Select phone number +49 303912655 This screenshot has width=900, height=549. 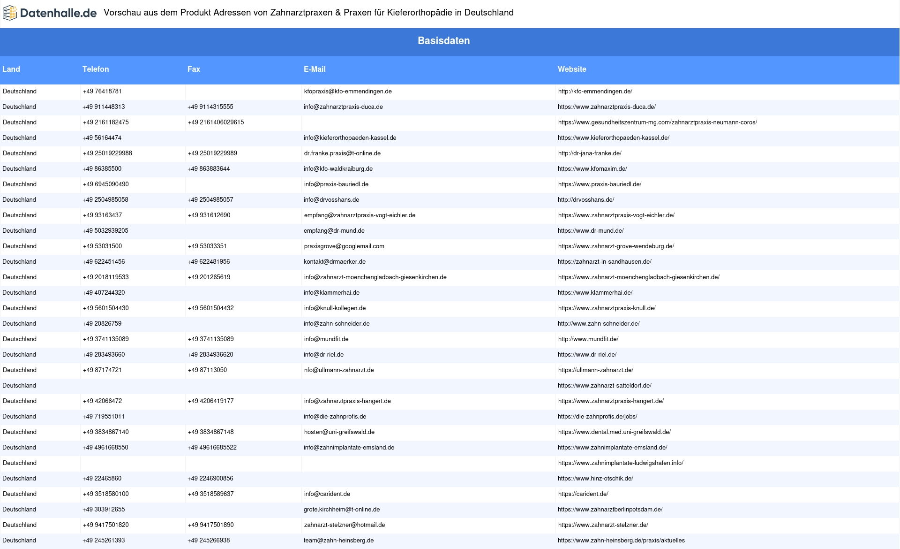click(104, 510)
